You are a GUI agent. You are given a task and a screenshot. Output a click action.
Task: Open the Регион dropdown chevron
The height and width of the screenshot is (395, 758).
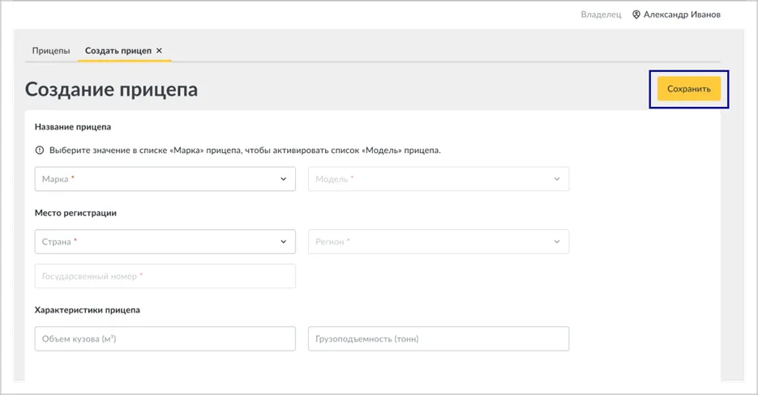[557, 241]
